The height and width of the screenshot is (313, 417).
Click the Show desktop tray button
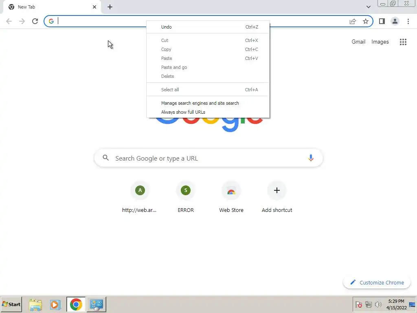(x=413, y=304)
